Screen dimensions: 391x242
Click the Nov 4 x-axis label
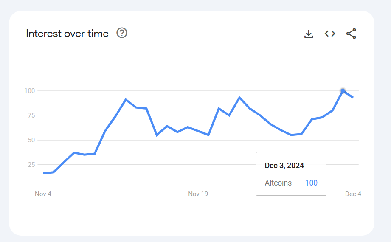tap(43, 194)
